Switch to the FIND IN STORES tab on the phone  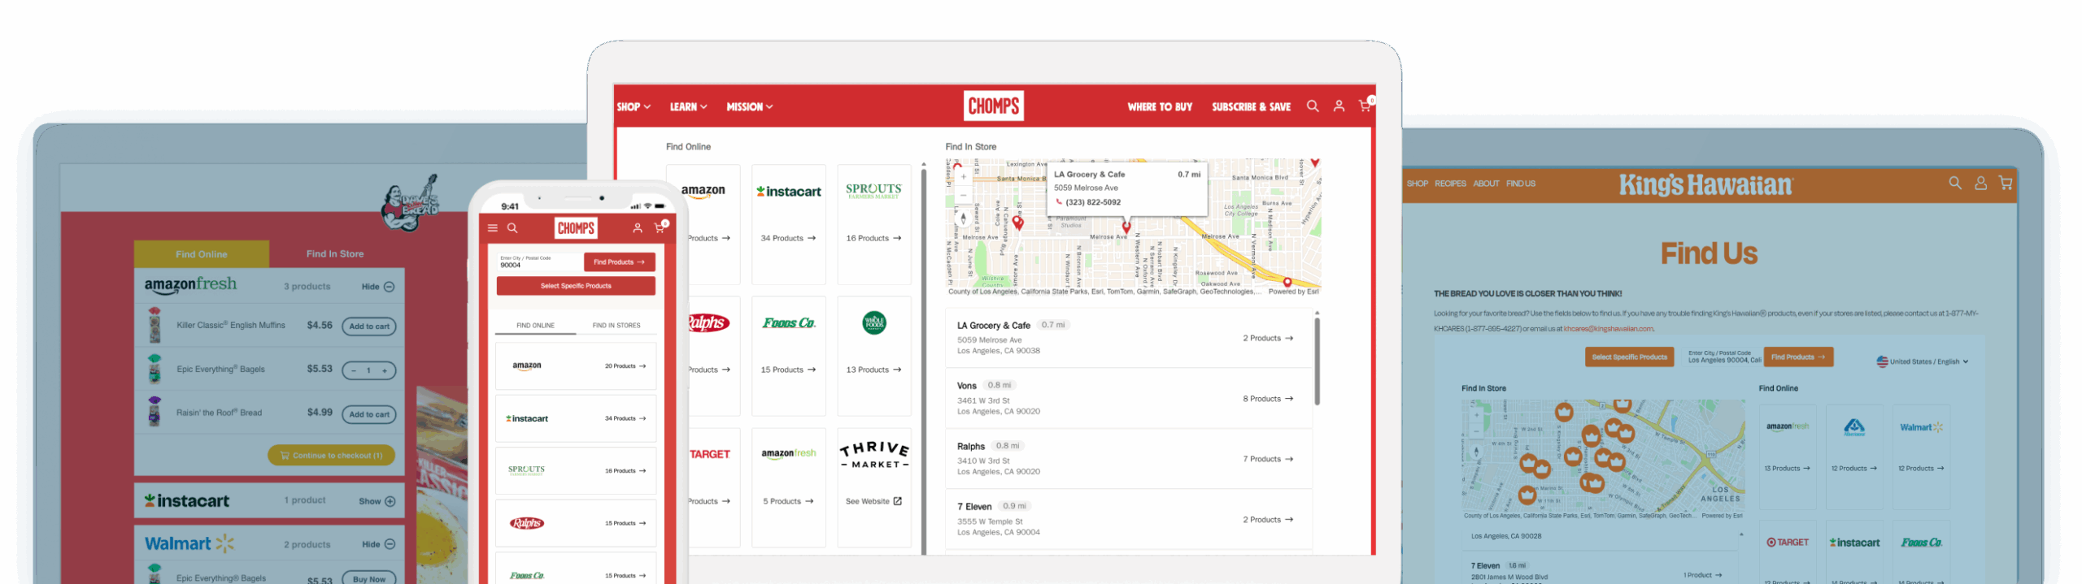pyautogui.click(x=616, y=326)
